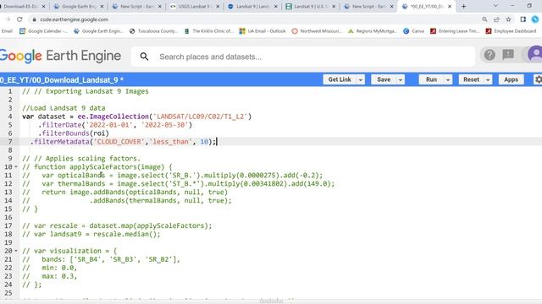Open the Google Calendar bookmark

(43, 31)
